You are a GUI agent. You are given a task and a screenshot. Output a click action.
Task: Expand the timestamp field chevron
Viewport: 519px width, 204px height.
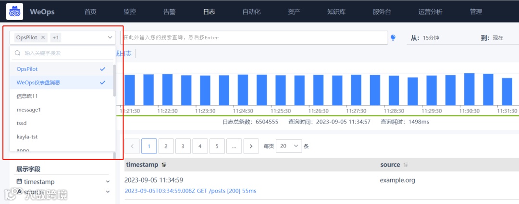[x=108, y=181]
